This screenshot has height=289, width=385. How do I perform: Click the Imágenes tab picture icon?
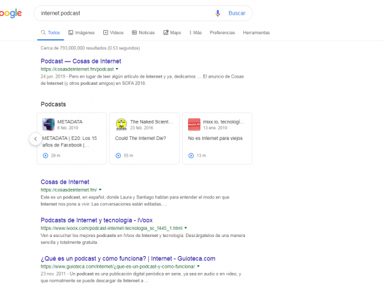71,33
